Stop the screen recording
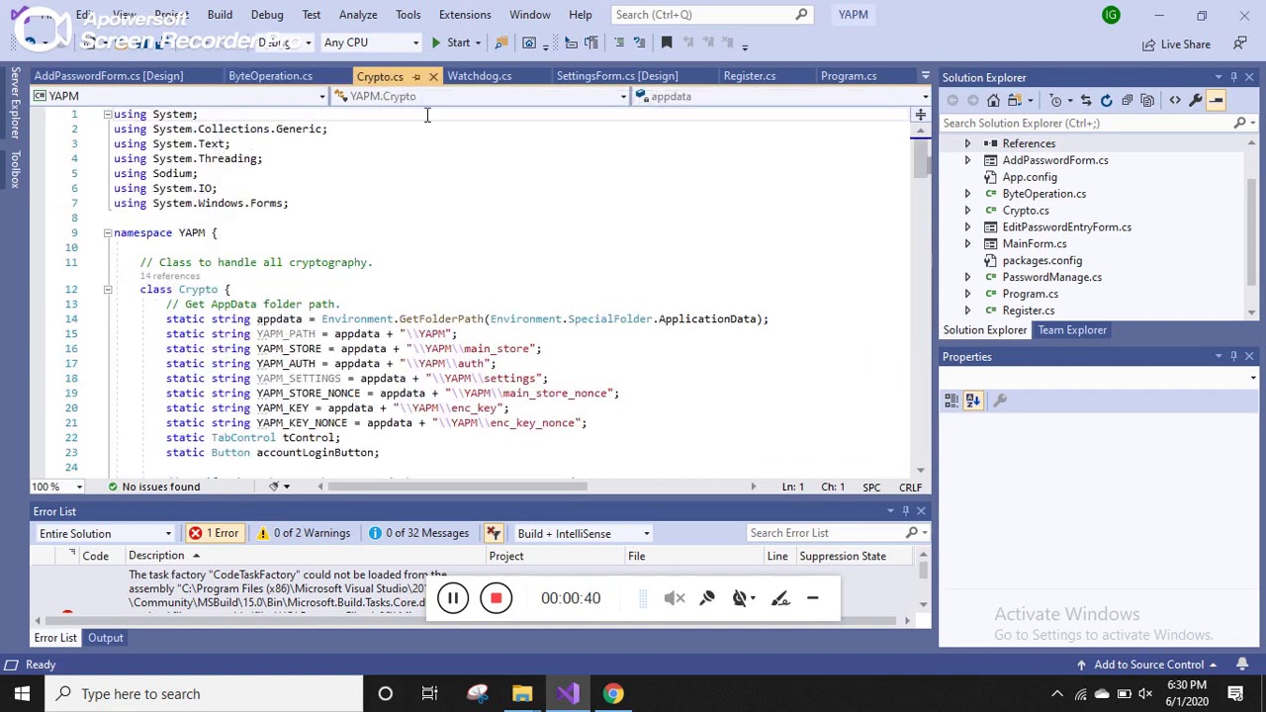 click(496, 598)
